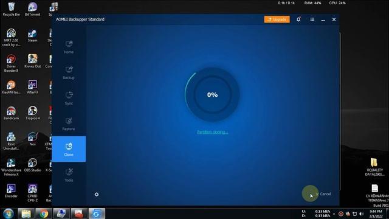389x219 pixels.
Task: Select the Bandicam desktop icon
Action: point(11,113)
